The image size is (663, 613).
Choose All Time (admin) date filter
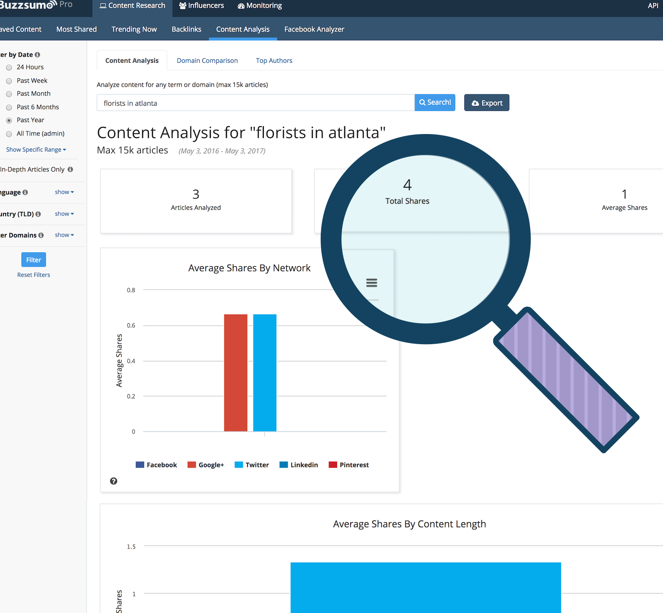click(9, 134)
